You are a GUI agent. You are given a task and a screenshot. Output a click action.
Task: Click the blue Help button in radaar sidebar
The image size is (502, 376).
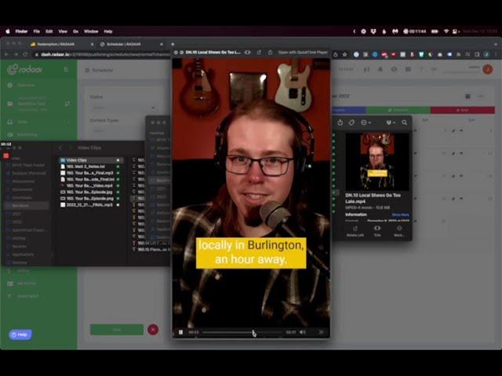20,334
